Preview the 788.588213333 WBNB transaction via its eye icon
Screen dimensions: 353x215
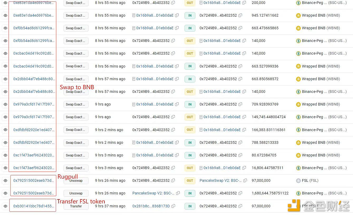tap(5, 143)
